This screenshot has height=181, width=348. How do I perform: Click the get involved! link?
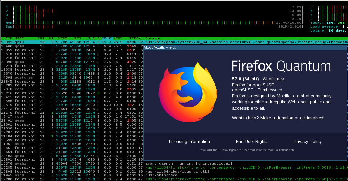[x=312, y=118]
